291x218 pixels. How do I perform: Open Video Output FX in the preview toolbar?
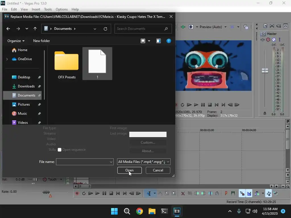[183, 27]
